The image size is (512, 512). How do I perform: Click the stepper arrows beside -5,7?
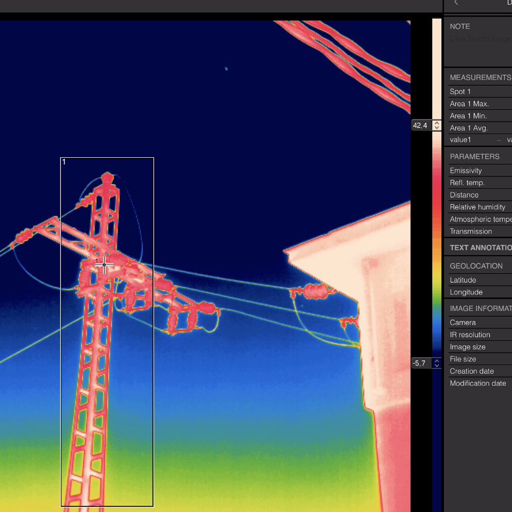click(x=437, y=363)
